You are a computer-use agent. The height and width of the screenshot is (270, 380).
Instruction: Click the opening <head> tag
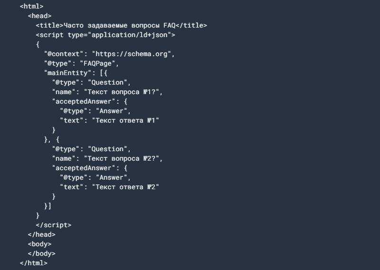(x=39, y=16)
